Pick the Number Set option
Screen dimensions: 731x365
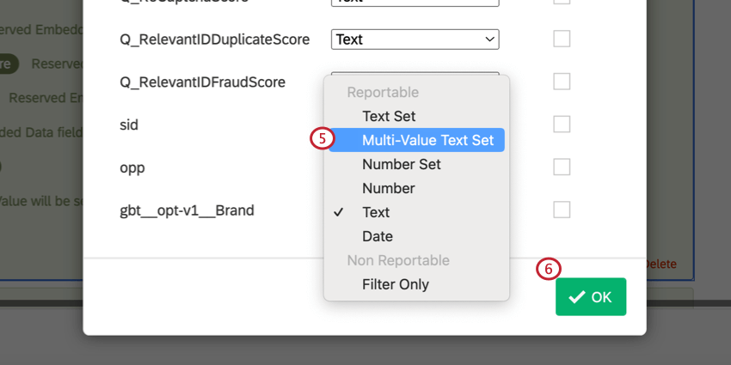(401, 164)
